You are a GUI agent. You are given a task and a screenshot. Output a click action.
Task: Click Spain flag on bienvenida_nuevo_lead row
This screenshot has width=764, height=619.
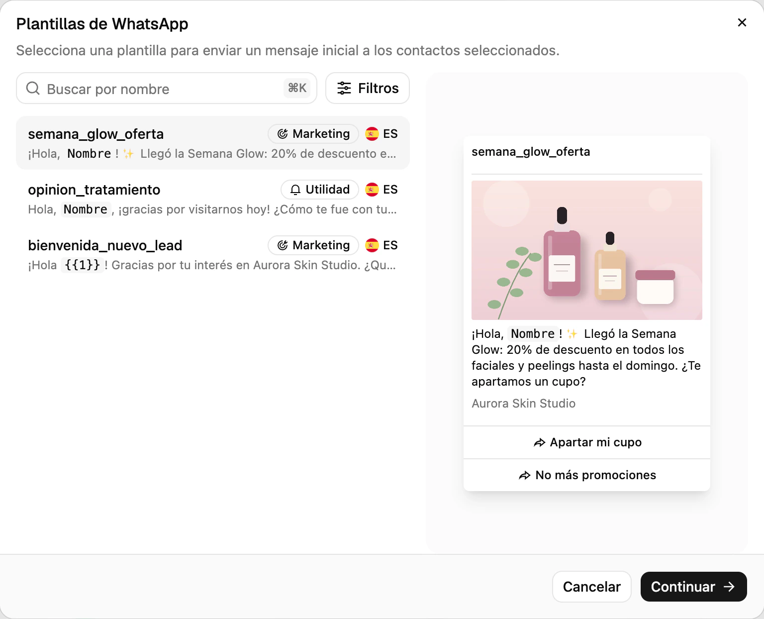[x=372, y=245]
